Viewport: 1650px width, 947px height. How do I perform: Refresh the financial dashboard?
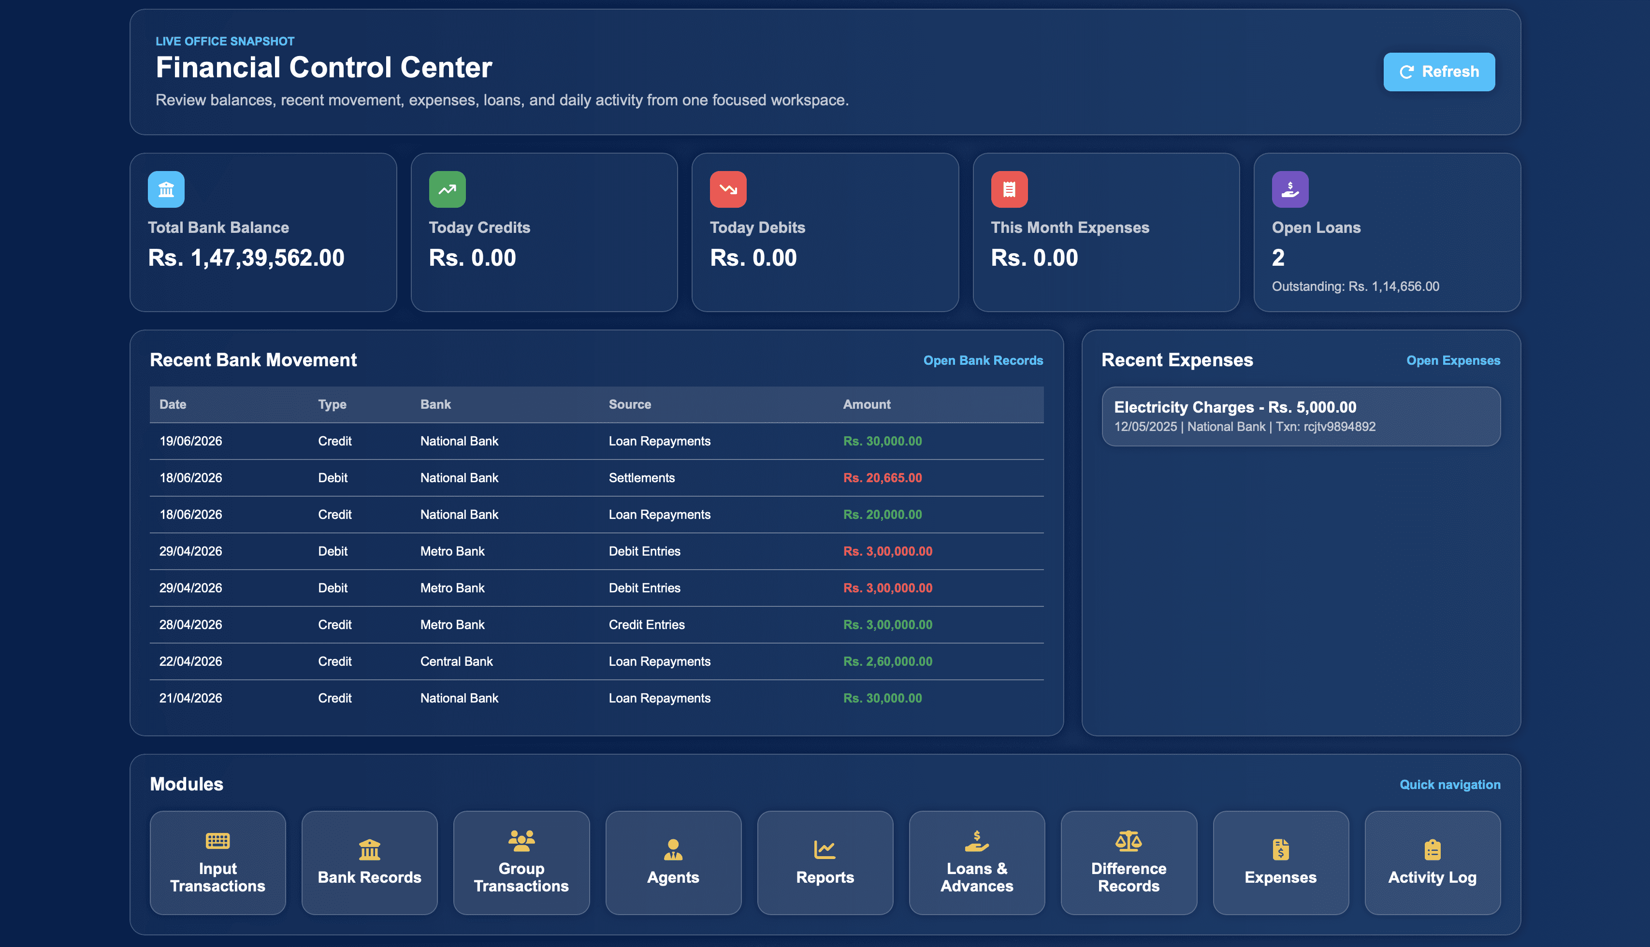[1438, 72]
